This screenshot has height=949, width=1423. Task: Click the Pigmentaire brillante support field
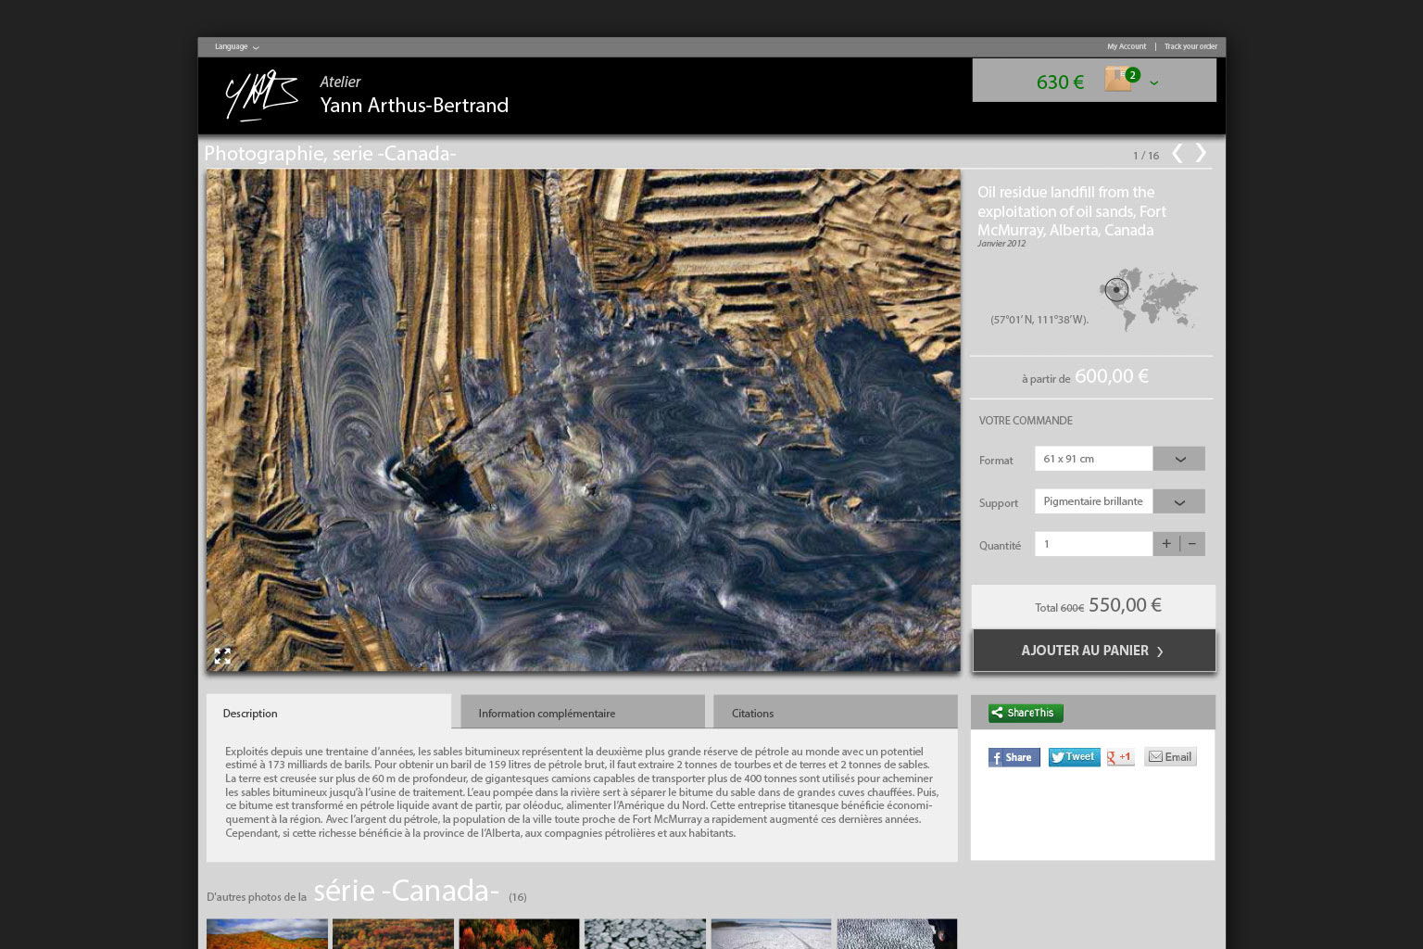[1093, 501]
